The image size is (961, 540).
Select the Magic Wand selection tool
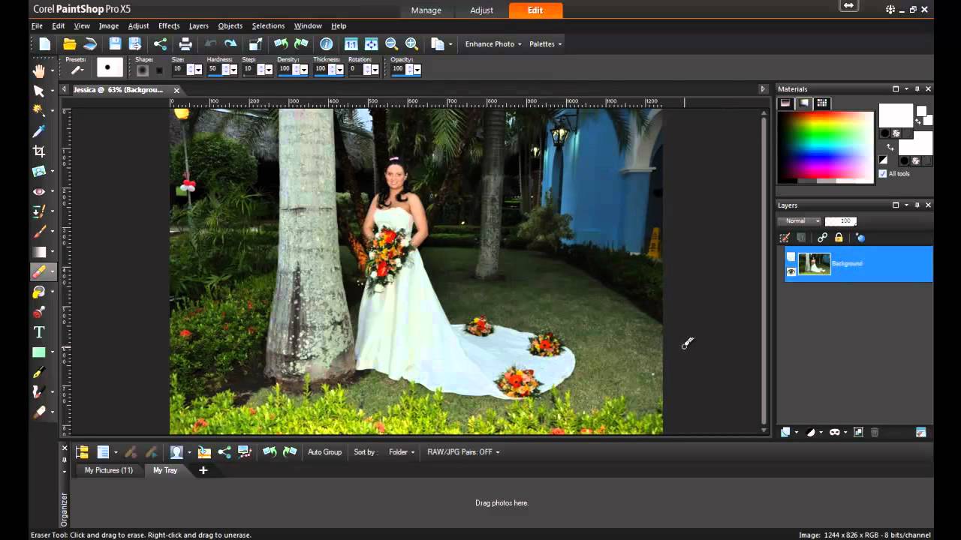[x=39, y=111]
